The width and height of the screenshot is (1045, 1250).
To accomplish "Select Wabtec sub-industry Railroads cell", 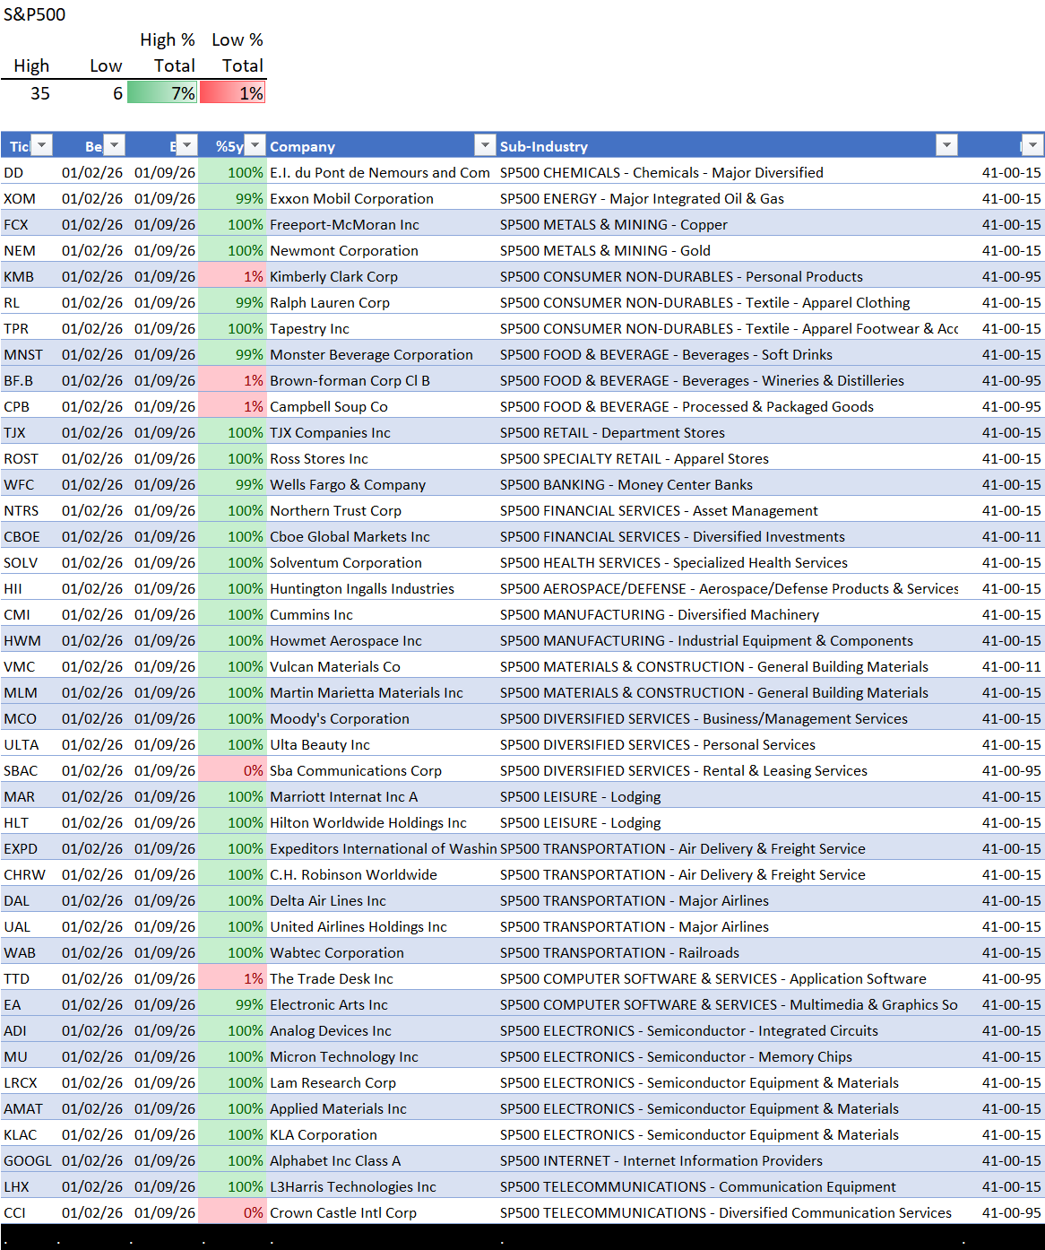I will 729,952.
